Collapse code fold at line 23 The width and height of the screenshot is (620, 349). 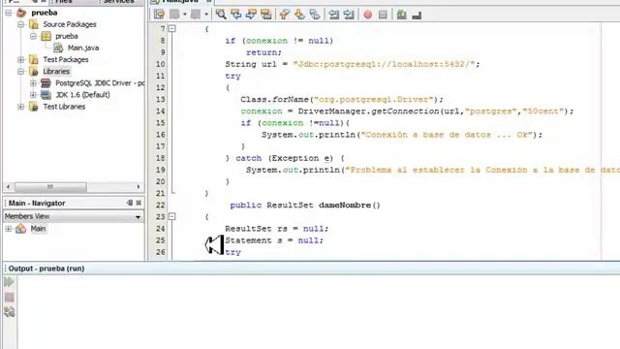(x=172, y=216)
